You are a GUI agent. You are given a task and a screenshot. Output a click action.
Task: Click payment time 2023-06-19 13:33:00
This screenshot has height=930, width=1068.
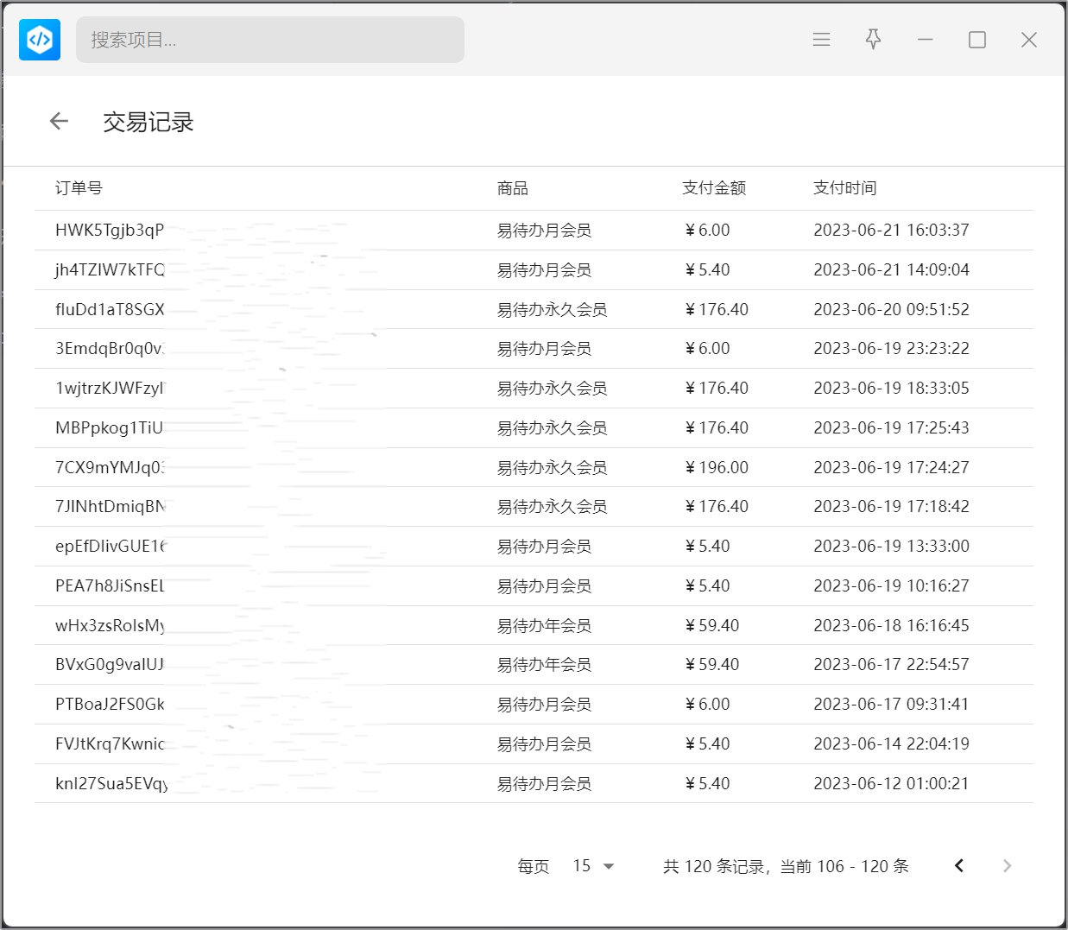click(x=891, y=547)
